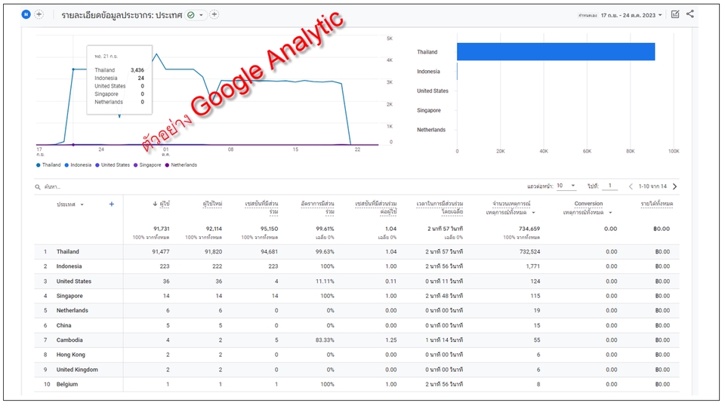Toggle the United States series in the chart legend
The width and height of the screenshot is (725, 406).
pyautogui.click(x=113, y=165)
